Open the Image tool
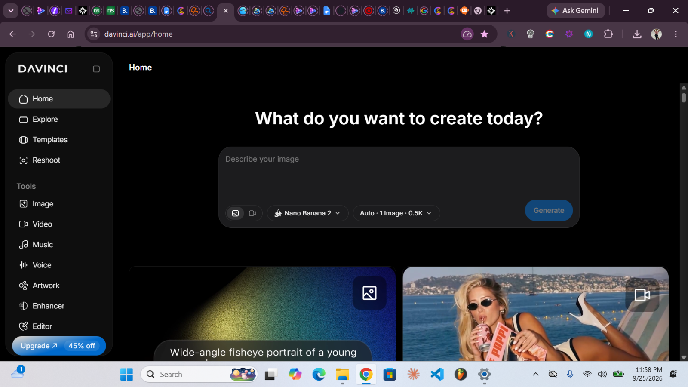This screenshot has width=688, height=387. (x=59, y=204)
